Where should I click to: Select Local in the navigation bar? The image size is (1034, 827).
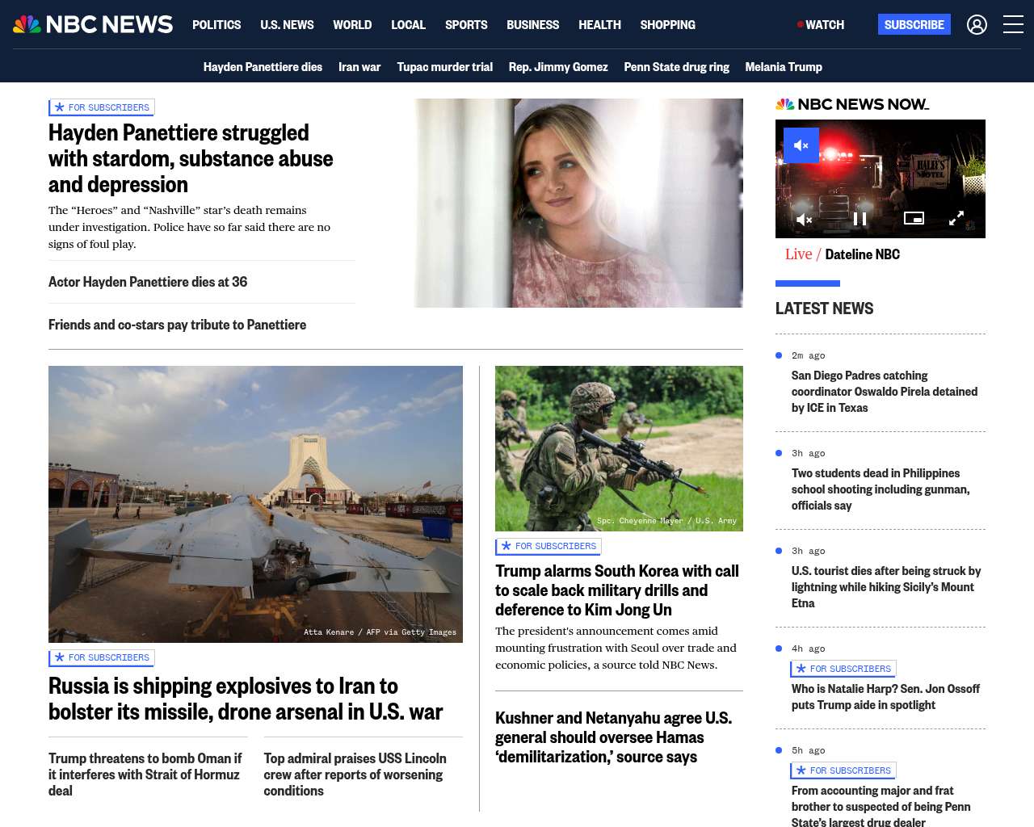click(408, 25)
